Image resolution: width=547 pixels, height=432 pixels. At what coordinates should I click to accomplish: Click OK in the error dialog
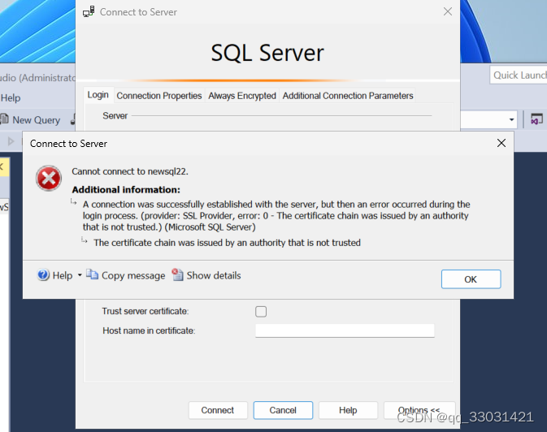(471, 279)
